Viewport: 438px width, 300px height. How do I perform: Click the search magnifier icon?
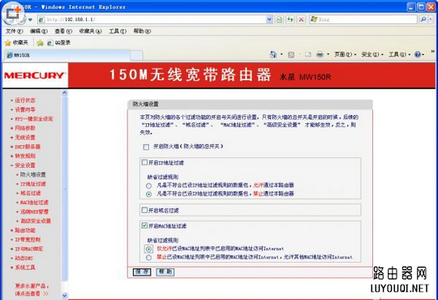pyautogui.click(x=423, y=19)
